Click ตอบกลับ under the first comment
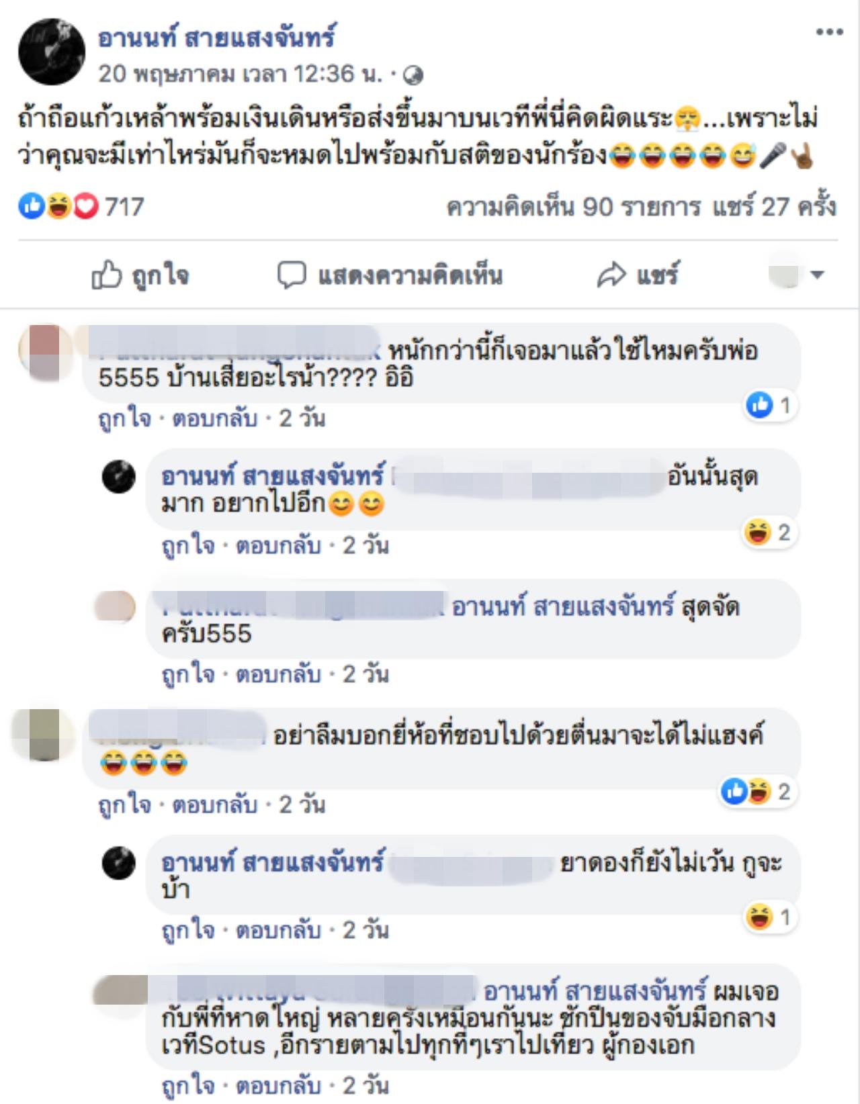 [215, 418]
